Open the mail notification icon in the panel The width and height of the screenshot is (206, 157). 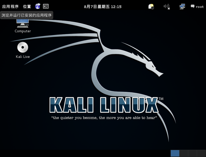point(151,6)
